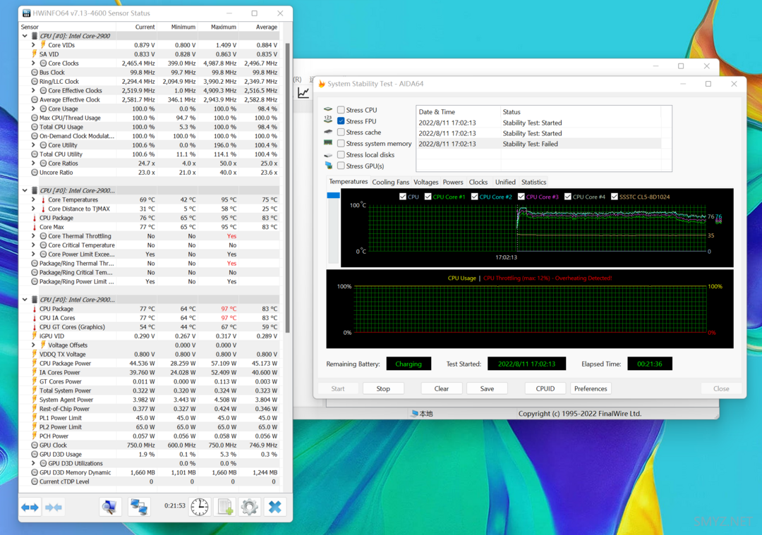Switch to the Unified tab
Viewport: 762px width, 535px height.
pos(505,182)
